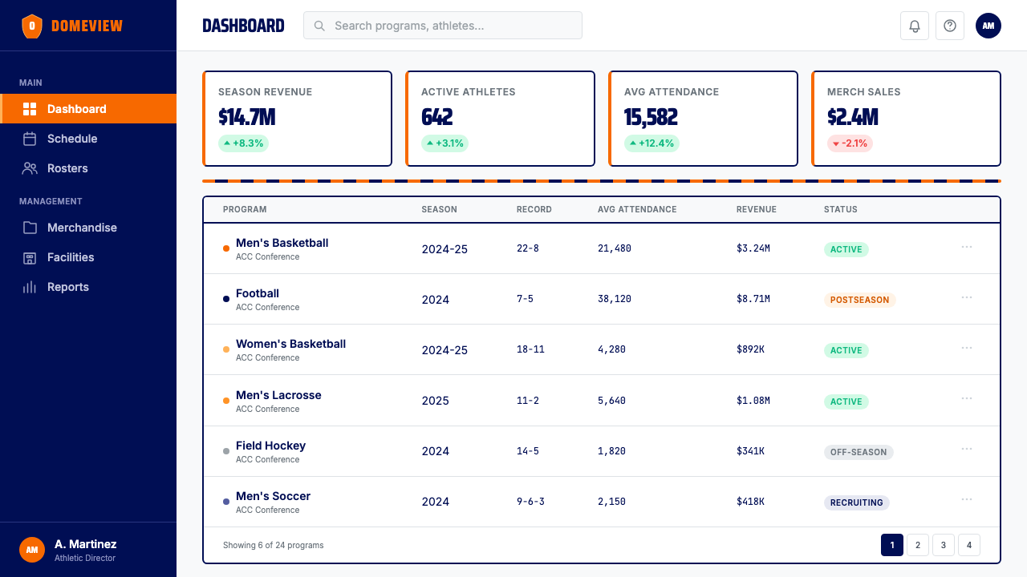Open more options for Men's Lacrosse row

click(967, 399)
